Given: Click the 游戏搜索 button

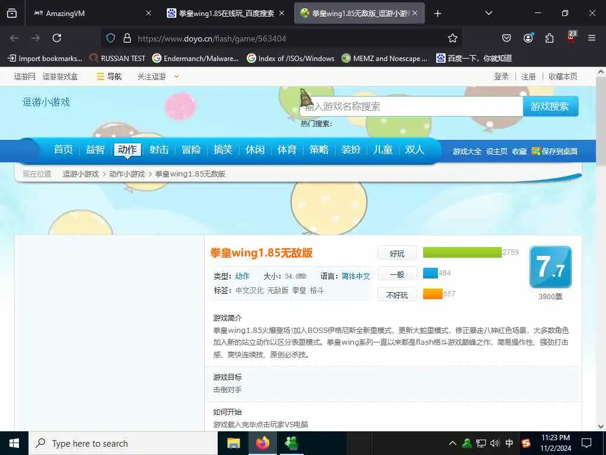Looking at the screenshot, I should tap(550, 107).
